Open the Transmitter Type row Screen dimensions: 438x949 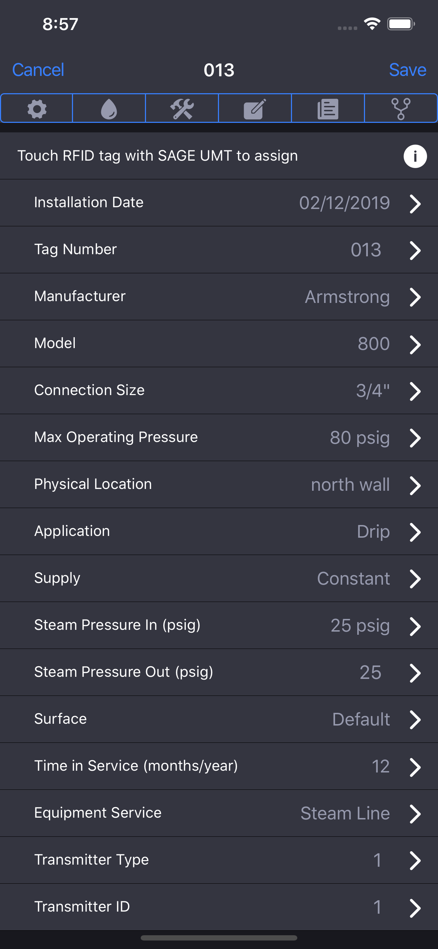click(219, 860)
